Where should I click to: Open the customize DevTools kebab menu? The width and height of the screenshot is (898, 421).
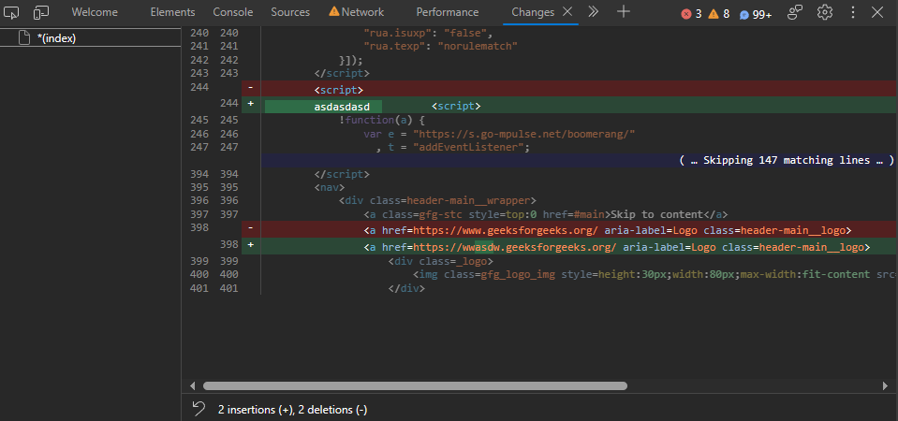pyautogui.click(x=852, y=12)
